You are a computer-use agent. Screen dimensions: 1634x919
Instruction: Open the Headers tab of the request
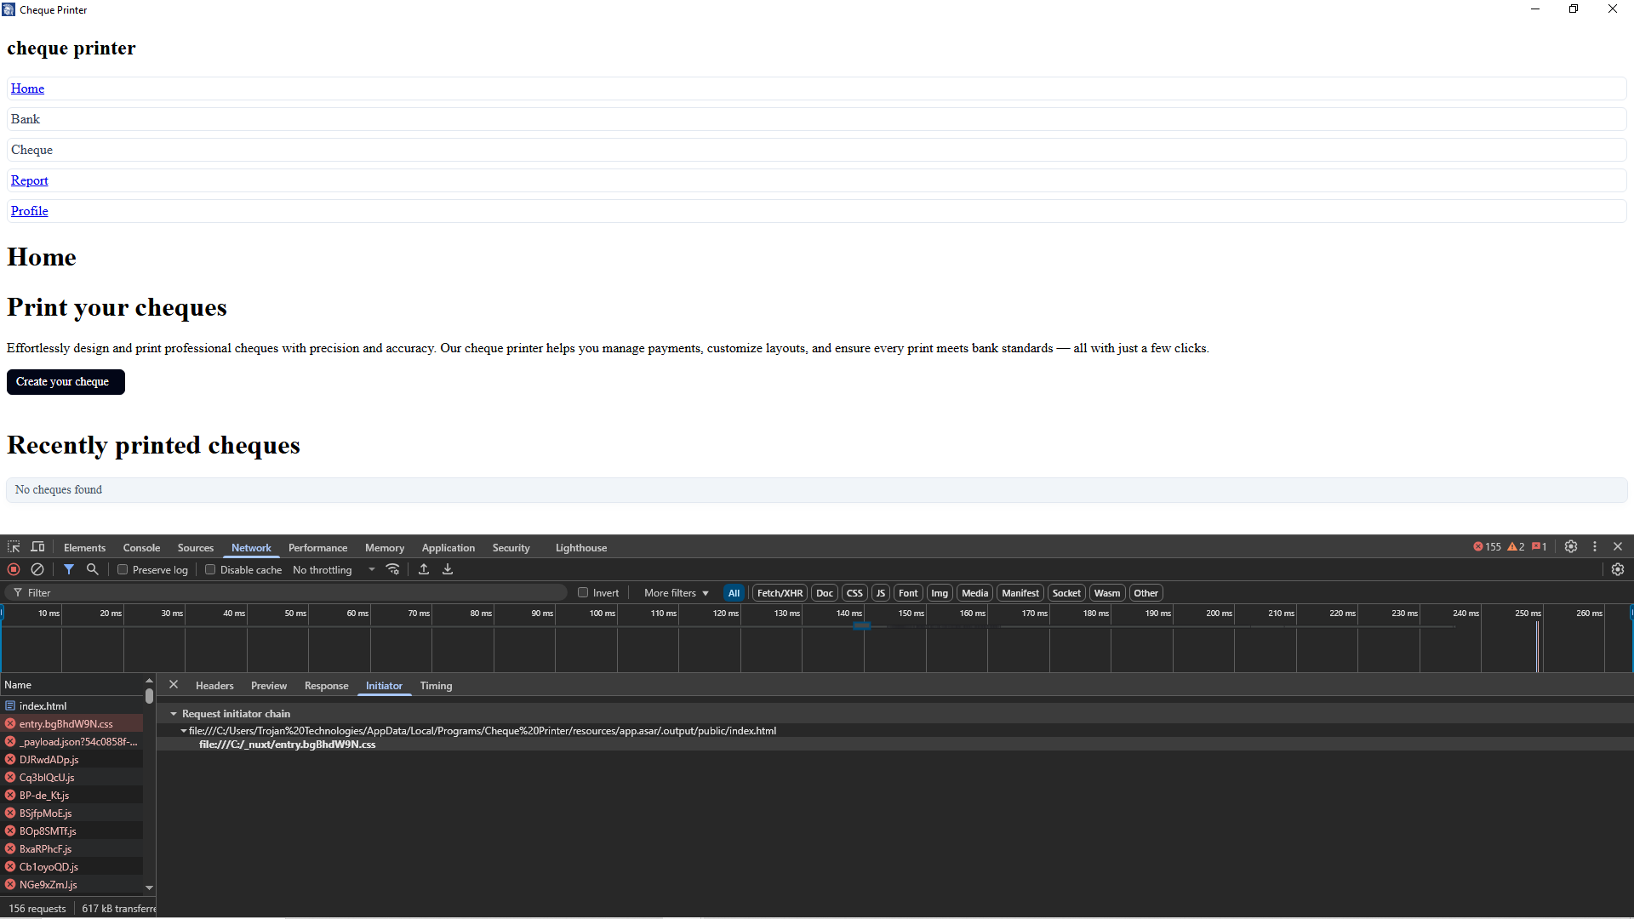point(214,686)
